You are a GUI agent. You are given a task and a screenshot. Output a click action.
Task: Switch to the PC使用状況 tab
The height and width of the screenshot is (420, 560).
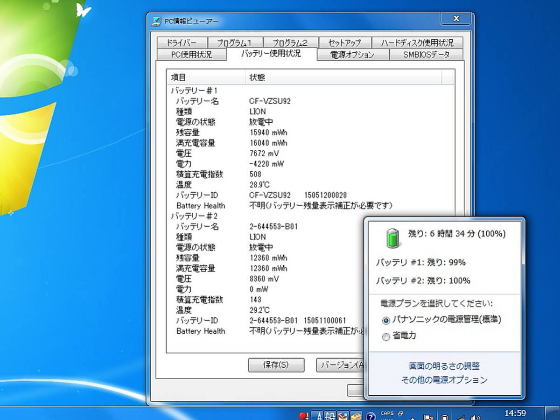pos(191,55)
